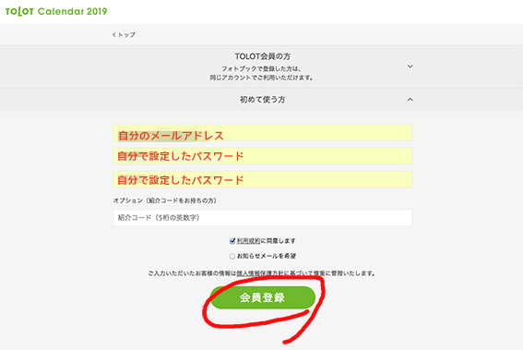Enable the お知らせメールを希望 checkbox

(x=232, y=257)
